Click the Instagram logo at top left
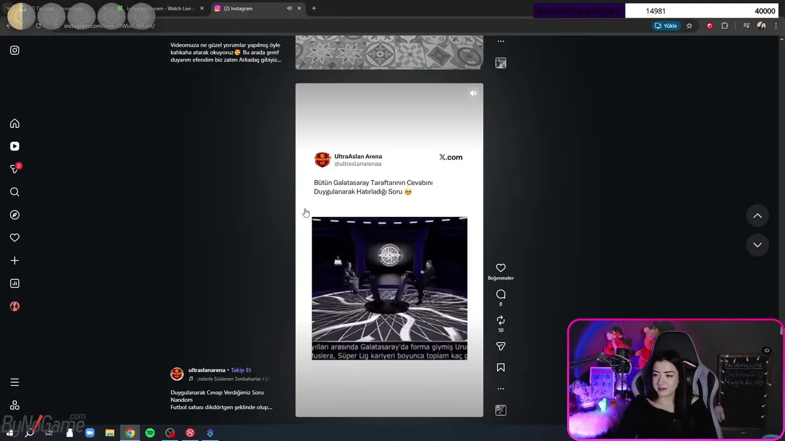Viewport: 785px width, 441px height. [x=15, y=50]
